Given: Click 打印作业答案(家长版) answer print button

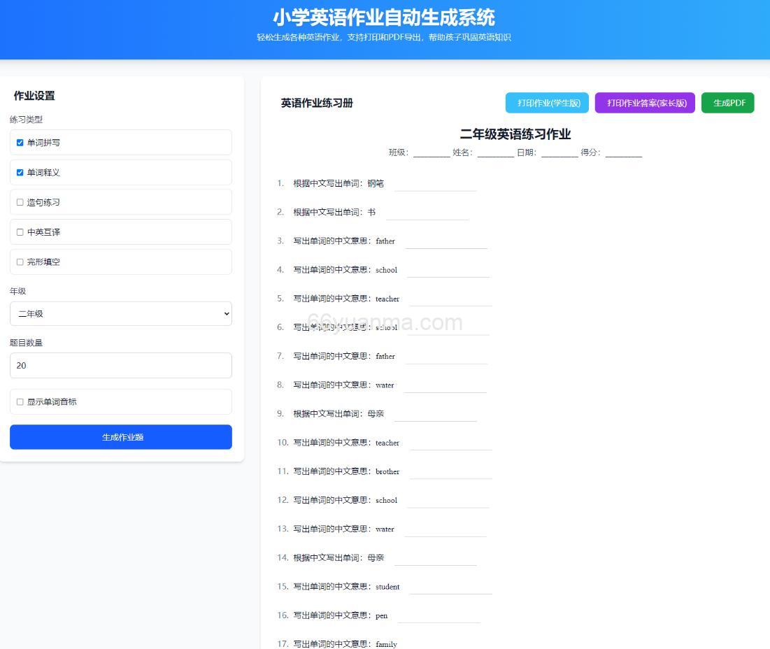Looking at the screenshot, I should pos(644,103).
